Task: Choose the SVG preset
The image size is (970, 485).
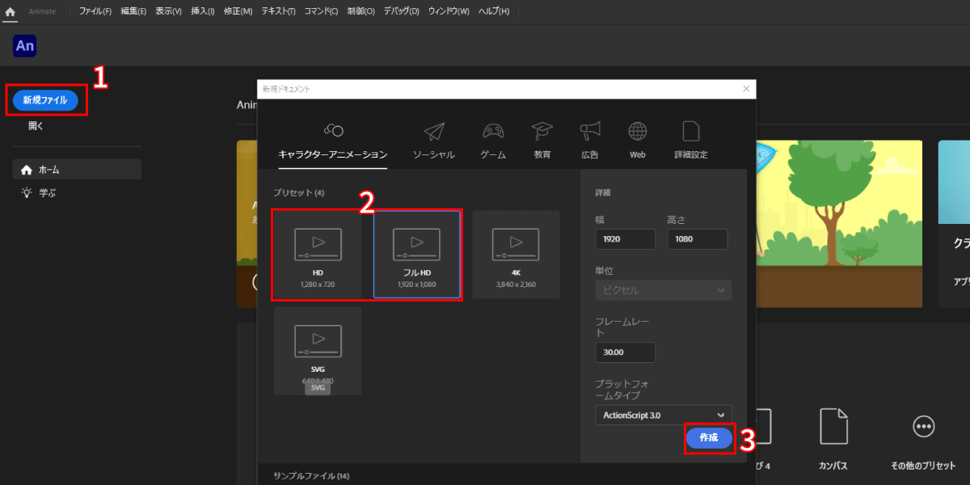Action: [x=318, y=351]
